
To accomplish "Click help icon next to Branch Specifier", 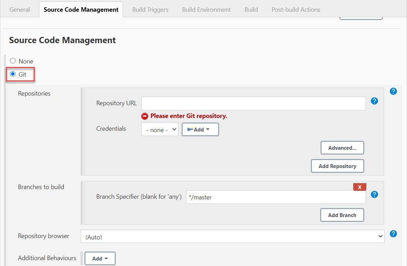I will (375, 195).
